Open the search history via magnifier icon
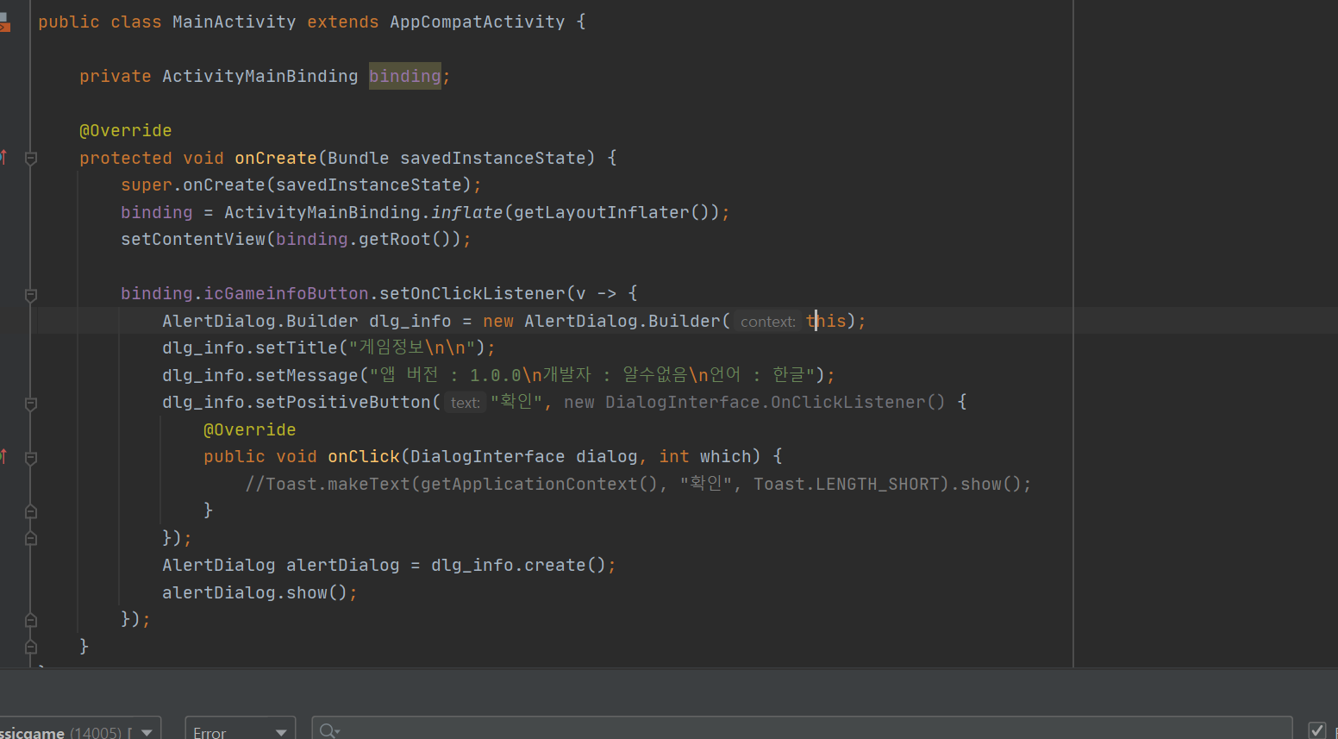 (x=328, y=730)
